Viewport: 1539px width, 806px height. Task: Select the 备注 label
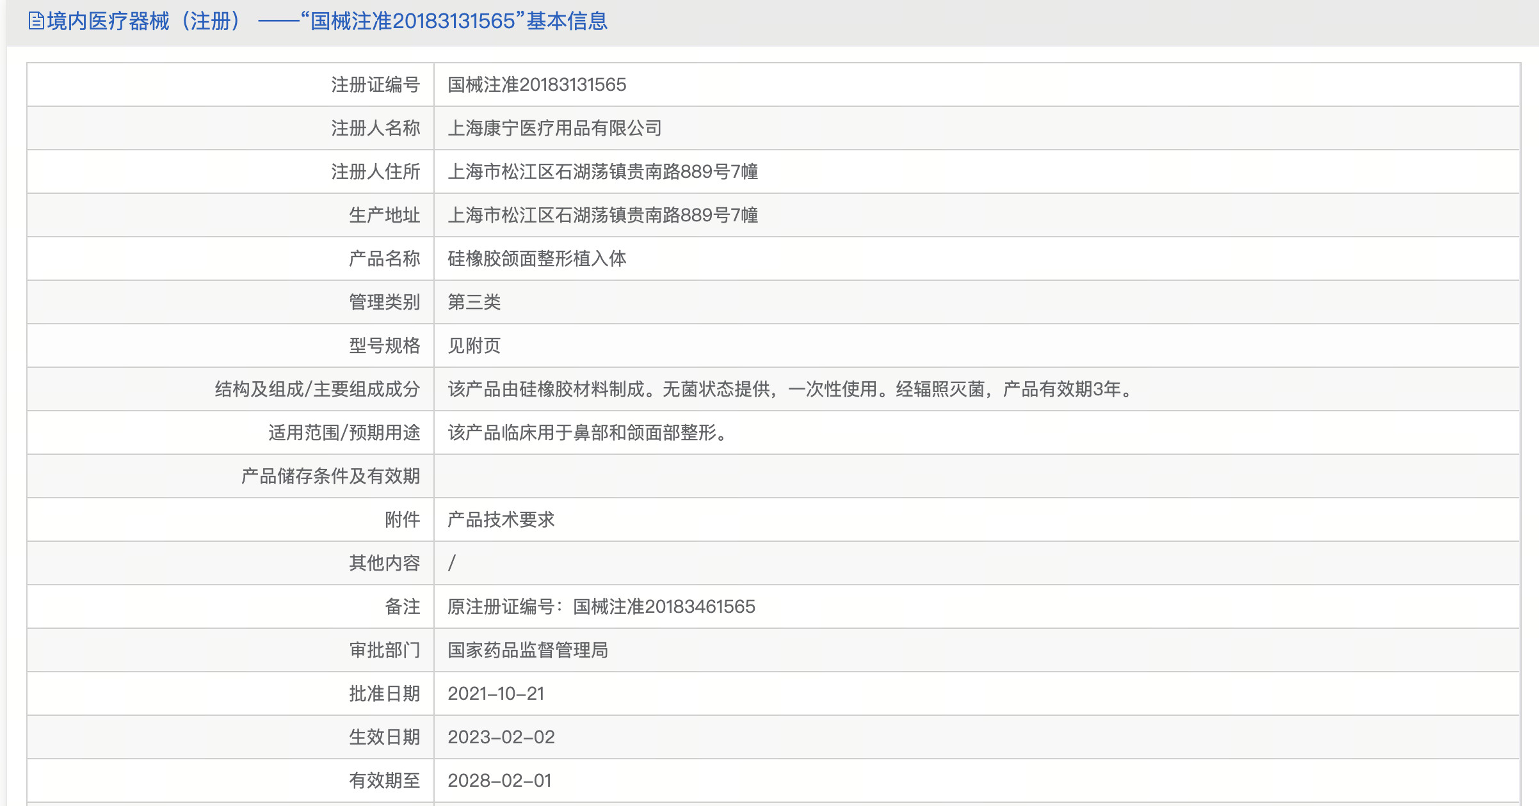(x=402, y=606)
